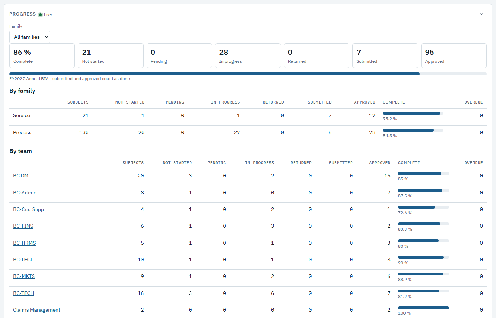Click the green Live status indicator dot

pos(40,14)
